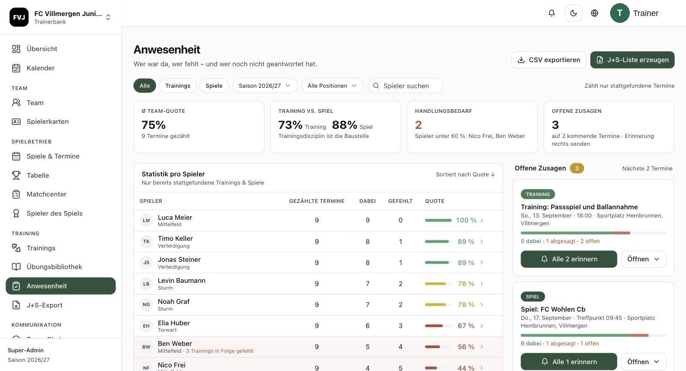This screenshot has height=371, width=686.
Task: Click the Trainings icon in sidebar
Action: [x=16, y=248]
